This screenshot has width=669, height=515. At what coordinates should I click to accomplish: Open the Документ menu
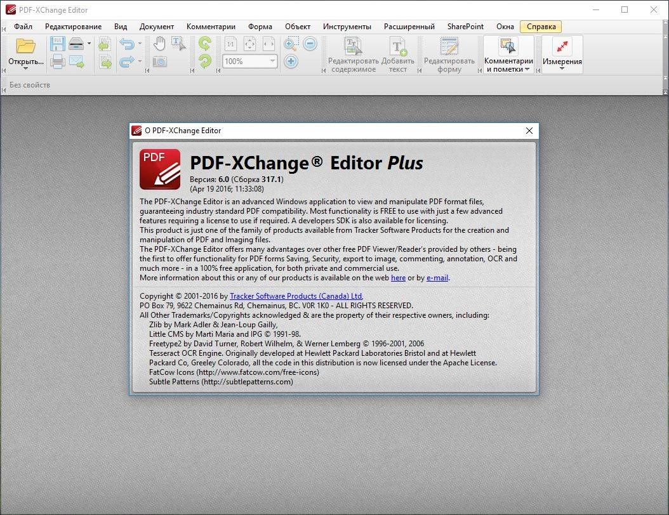[157, 27]
